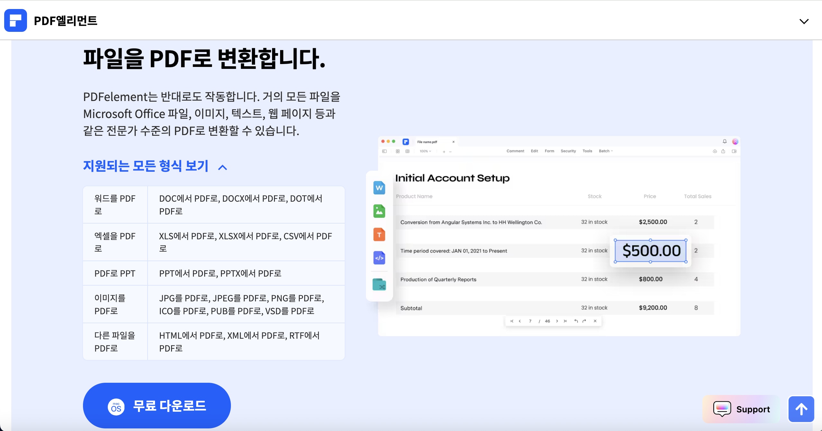This screenshot has height=431, width=822.
Task: Click the 이미지를 PDF로 table cell
Action: click(115, 304)
